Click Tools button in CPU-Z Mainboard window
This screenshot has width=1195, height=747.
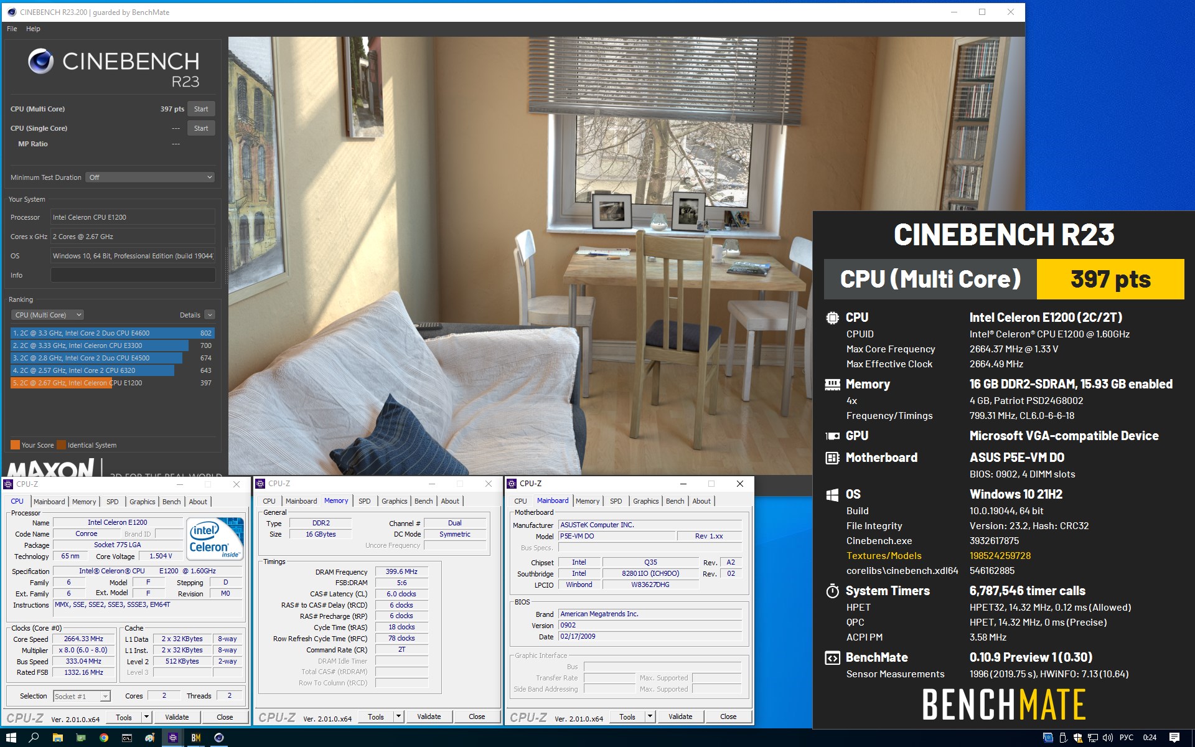click(627, 716)
